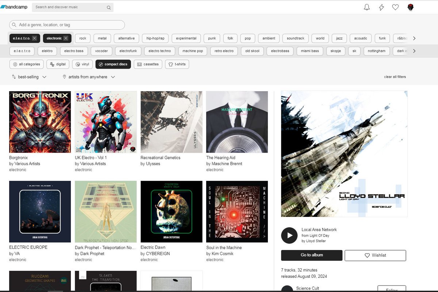Open the Recreational Genetics album cover
The height and width of the screenshot is (292, 438).
[172, 122]
